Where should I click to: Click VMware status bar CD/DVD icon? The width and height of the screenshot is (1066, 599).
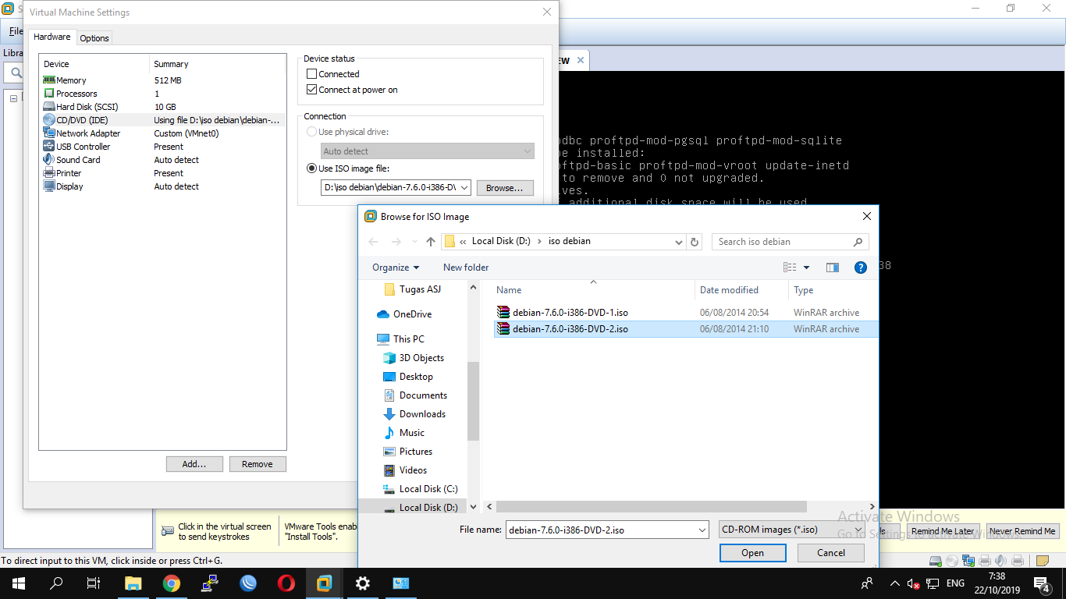tap(952, 561)
